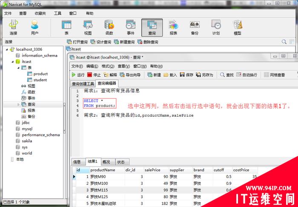298x207 pixels.
Task: Toggle 网格查看 (Grid View)
Action: (274, 75)
